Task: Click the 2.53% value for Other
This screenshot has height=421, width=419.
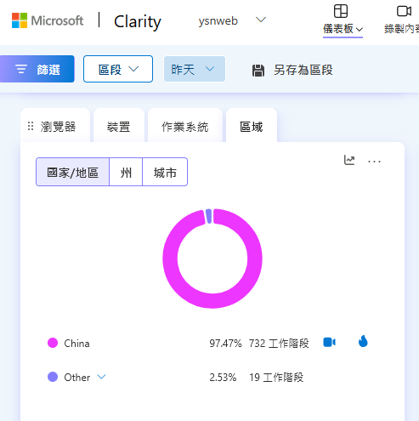Action: pyautogui.click(x=223, y=378)
